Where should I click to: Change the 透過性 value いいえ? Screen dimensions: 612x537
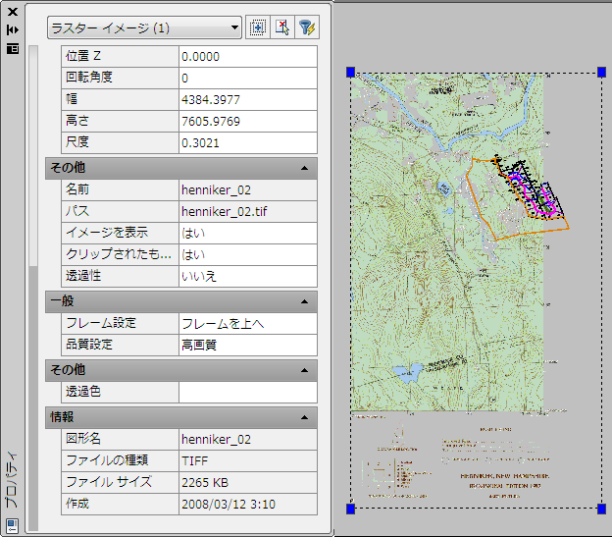click(248, 276)
